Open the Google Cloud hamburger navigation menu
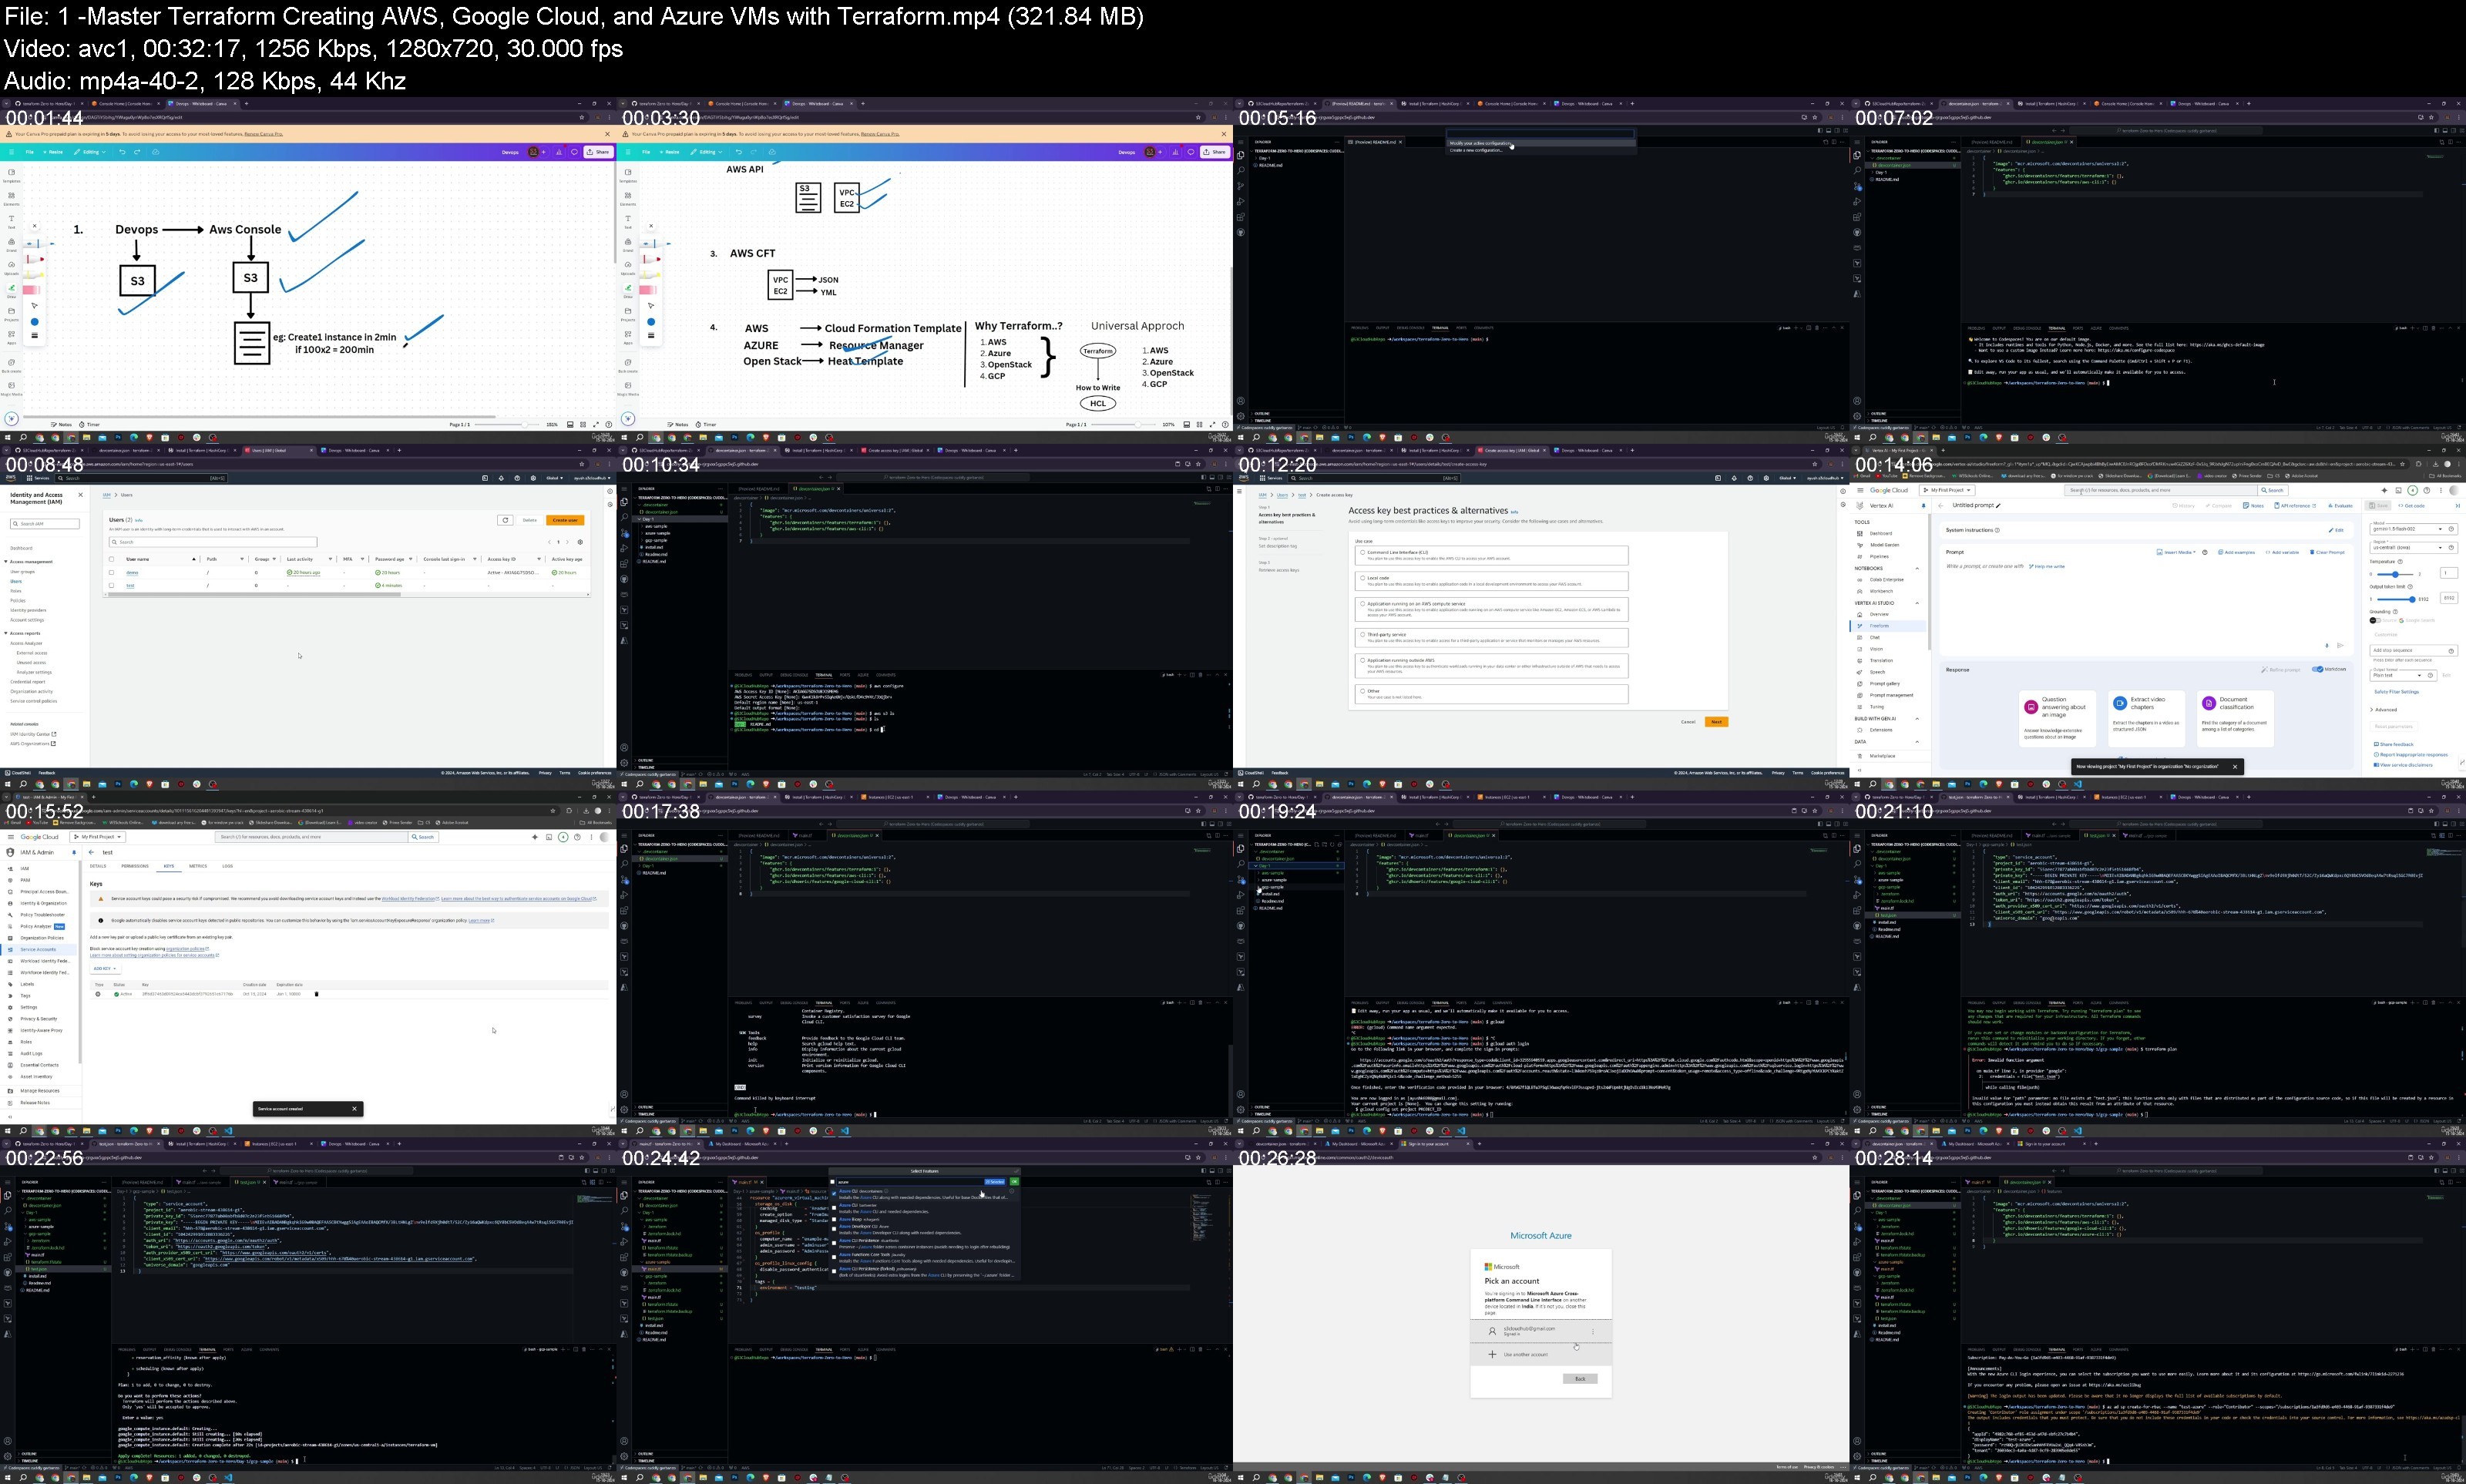The width and height of the screenshot is (2466, 1484). [1860, 491]
